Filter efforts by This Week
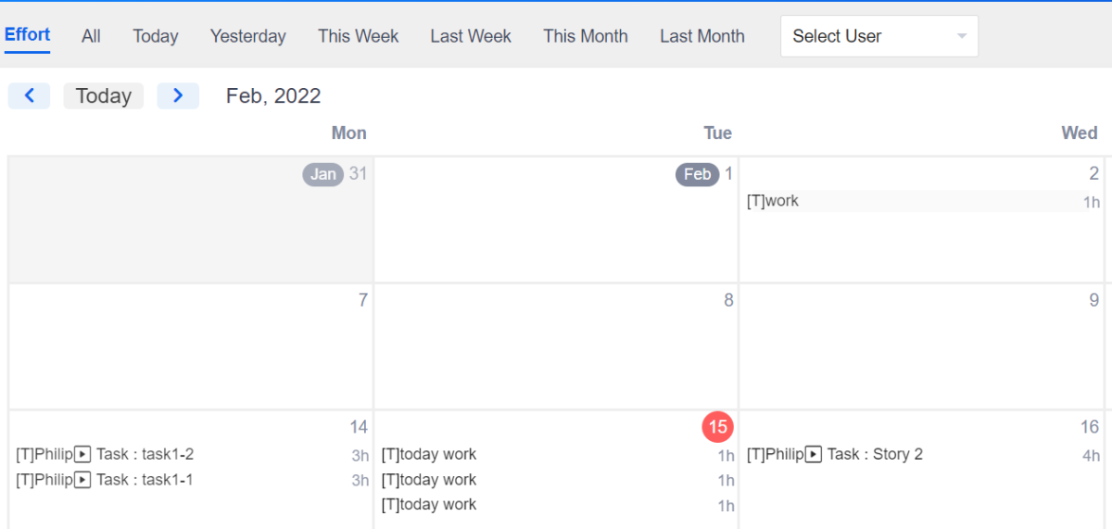 [358, 36]
